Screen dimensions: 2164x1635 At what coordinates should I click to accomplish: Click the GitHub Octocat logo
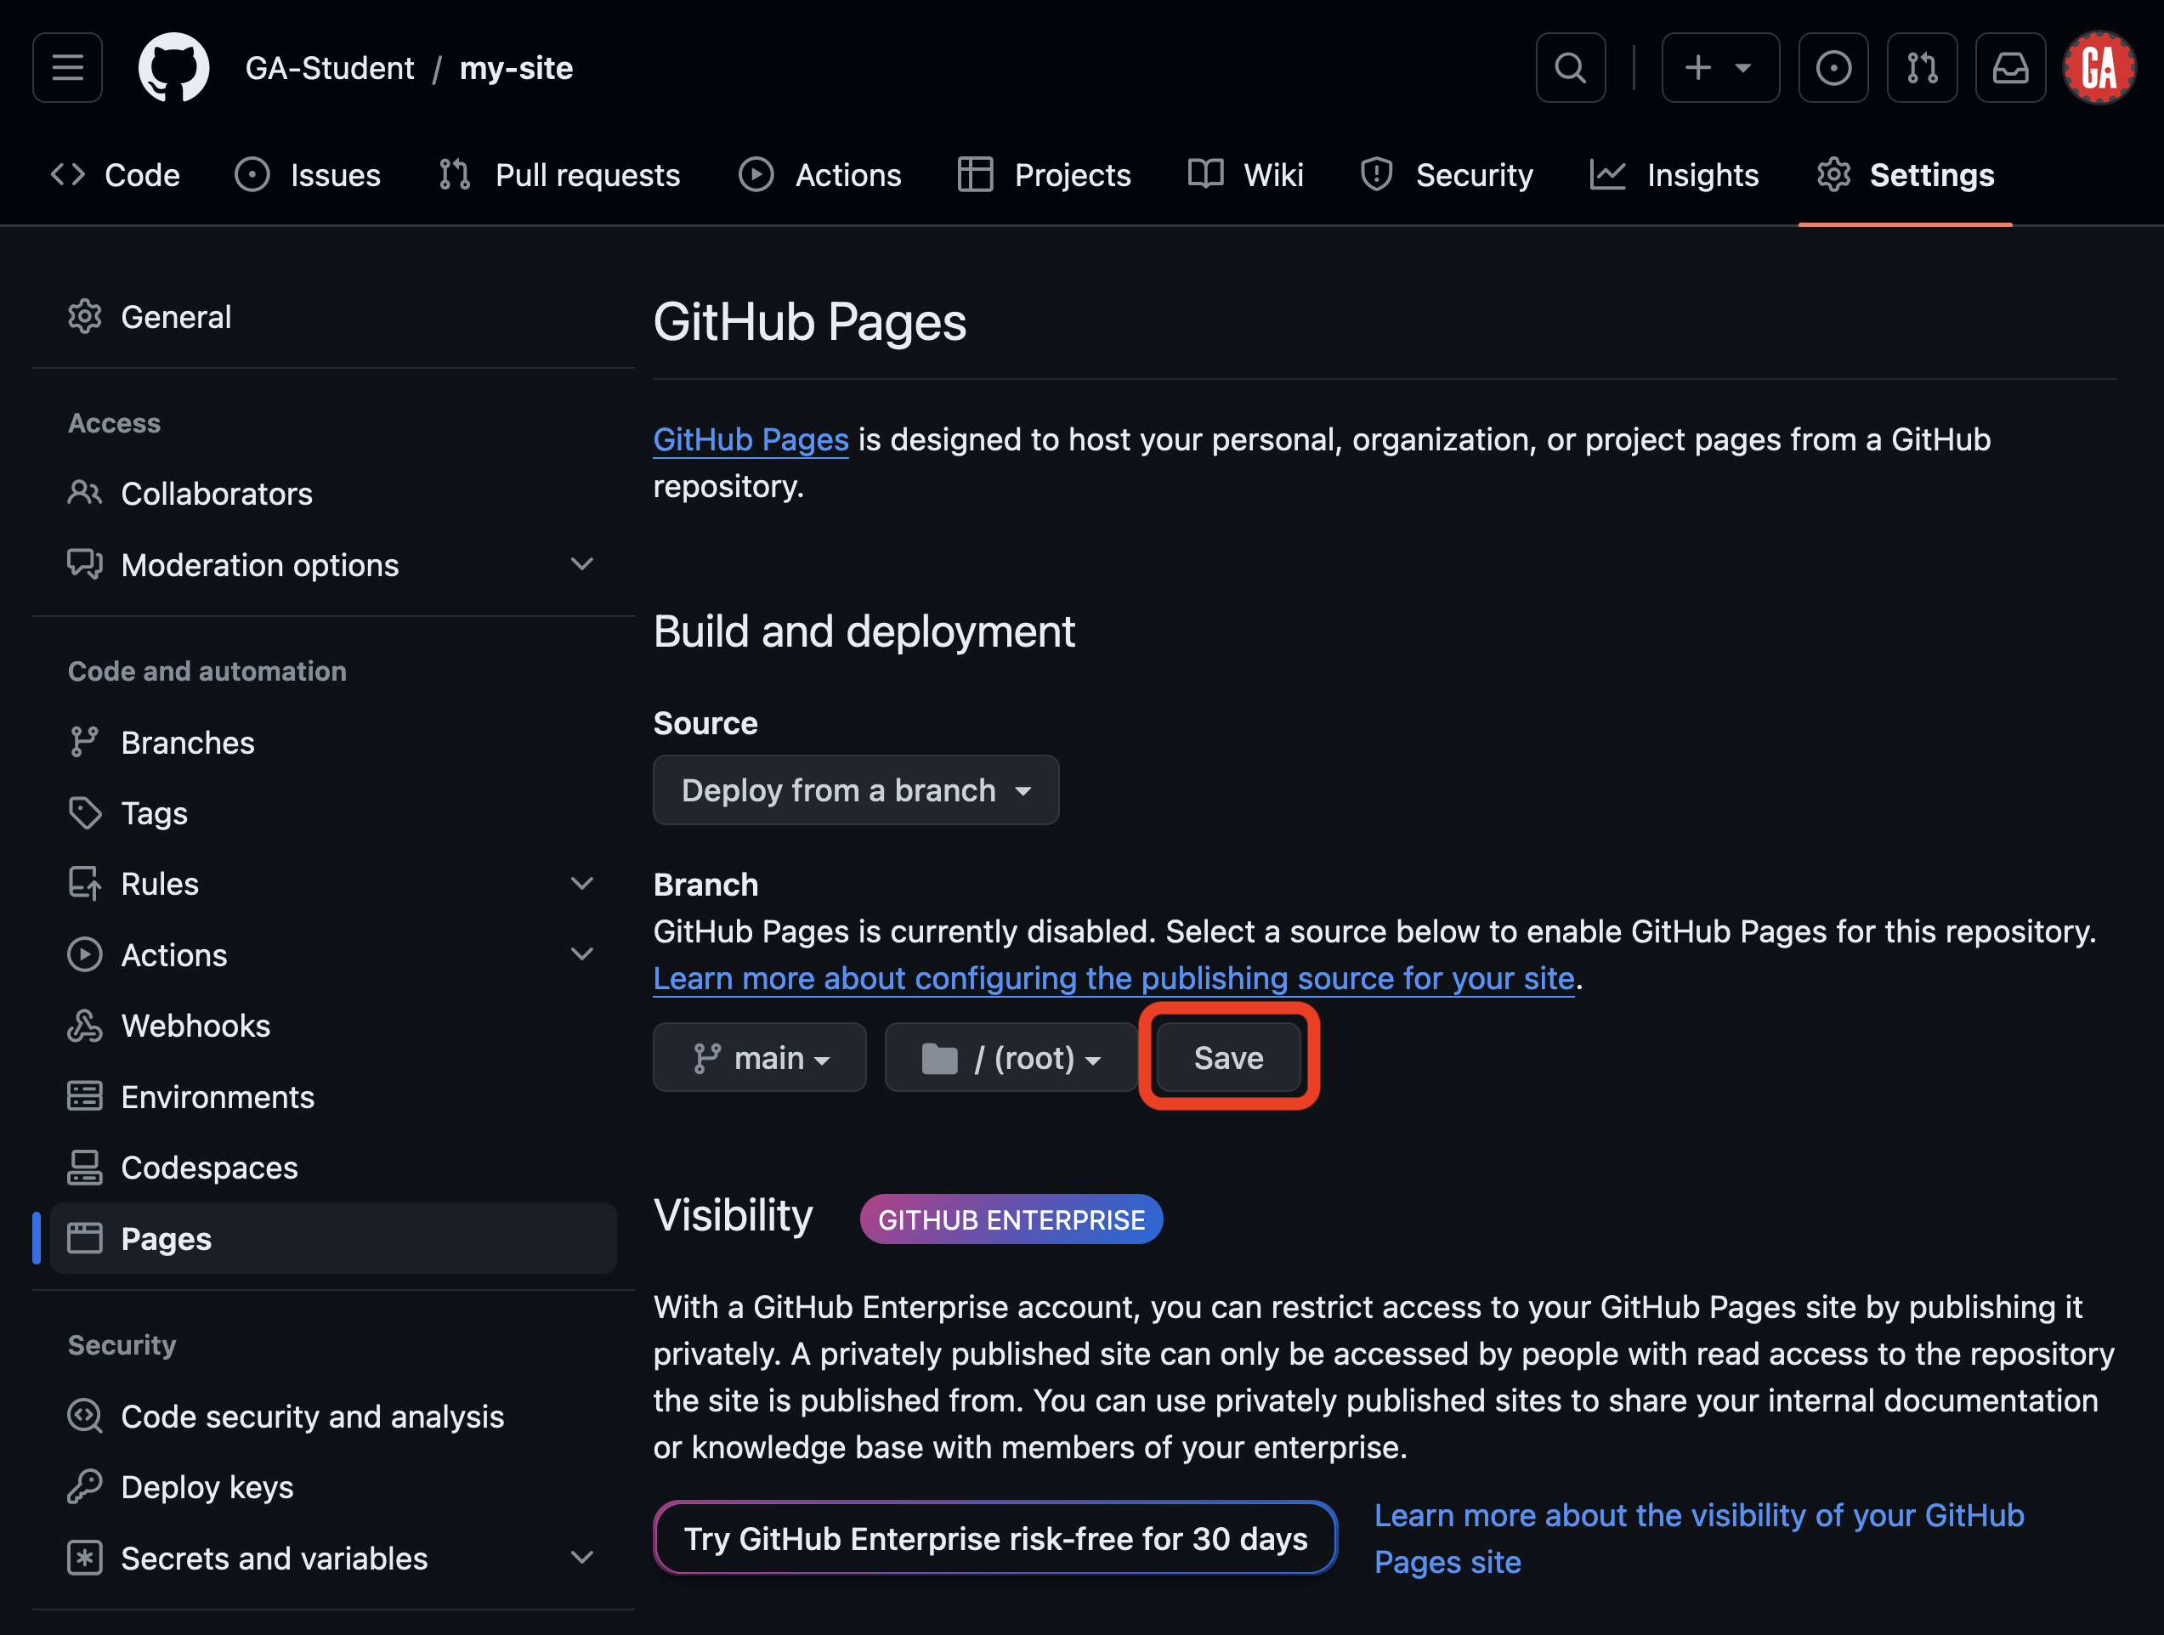tap(173, 67)
